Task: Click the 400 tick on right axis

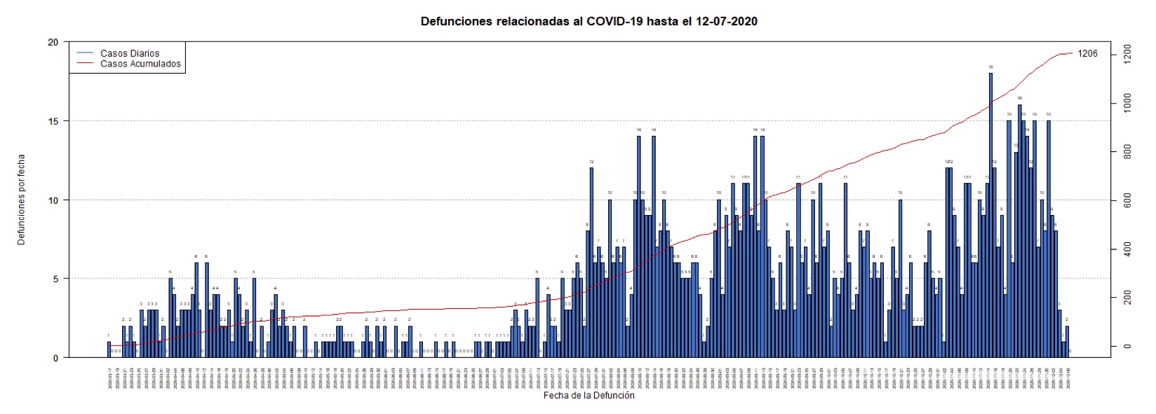Action: (x=1127, y=249)
